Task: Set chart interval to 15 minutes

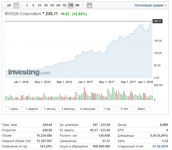Action: pyautogui.click(x=39, y=5)
